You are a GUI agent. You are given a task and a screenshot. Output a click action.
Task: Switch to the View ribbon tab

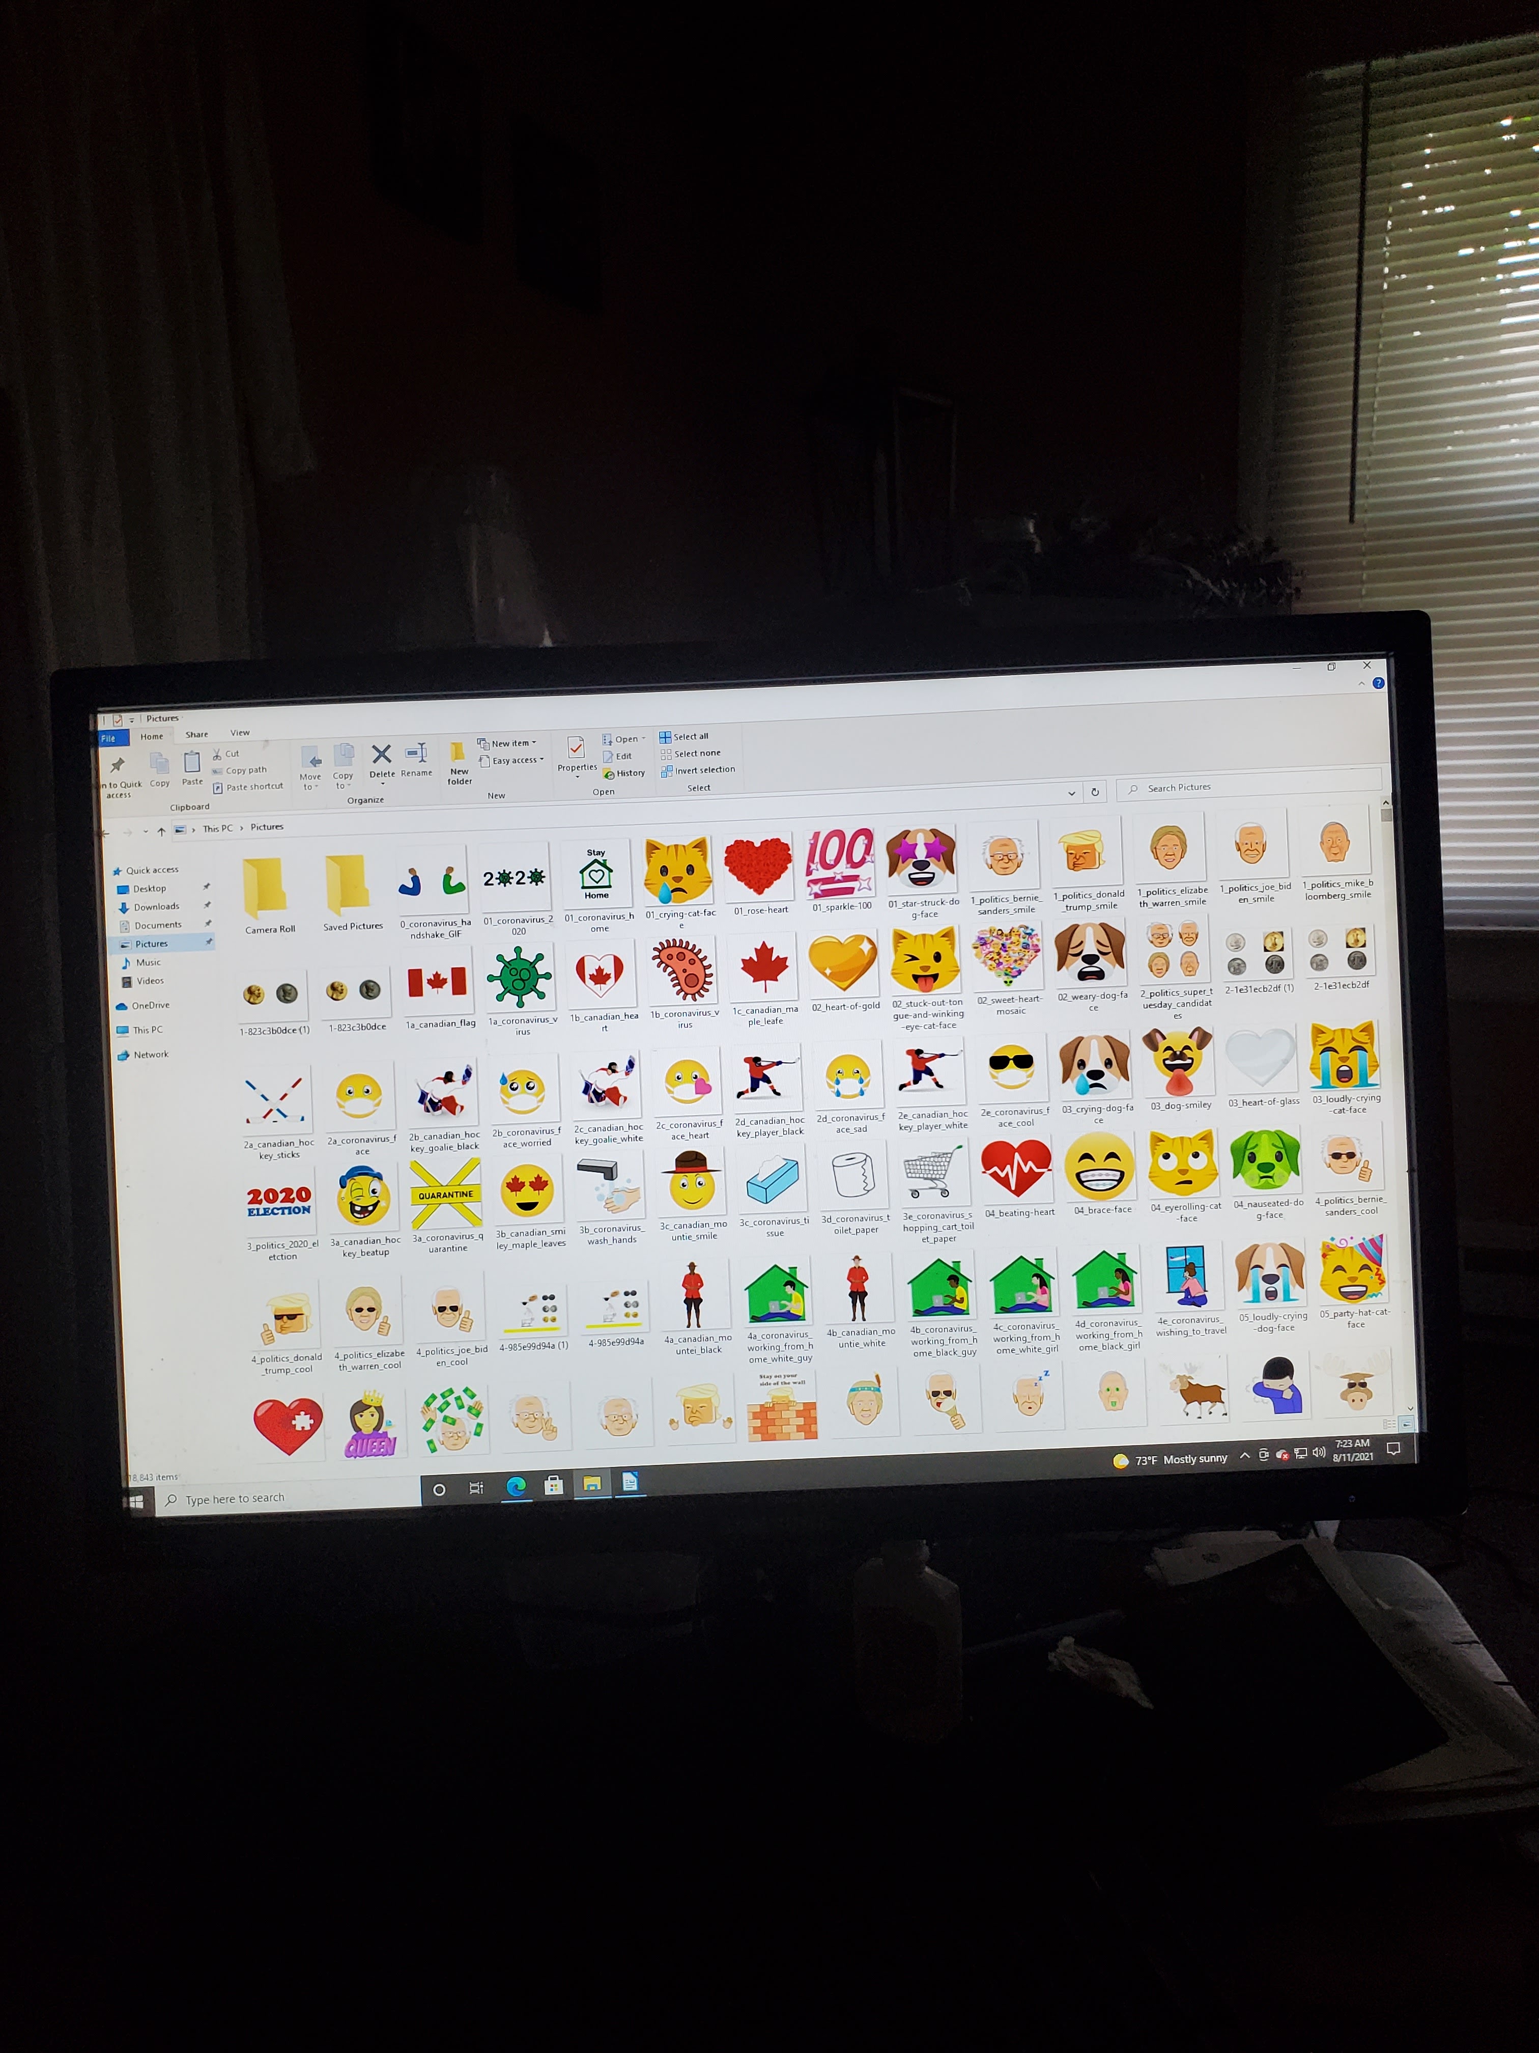click(x=239, y=732)
